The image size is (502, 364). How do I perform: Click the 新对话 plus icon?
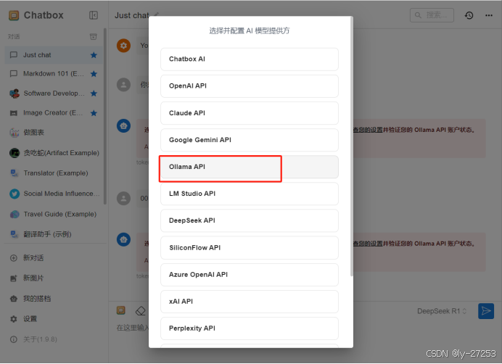click(14, 258)
